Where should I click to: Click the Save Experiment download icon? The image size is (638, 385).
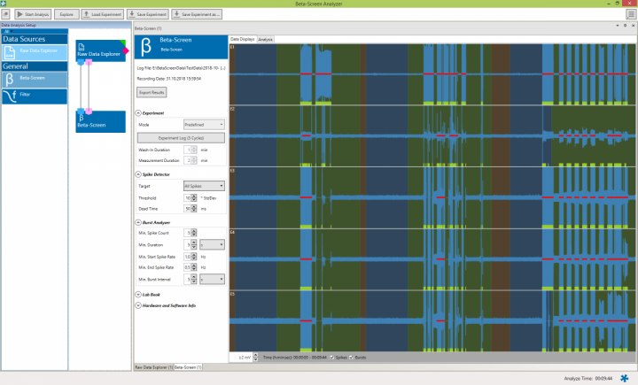pos(133,15)
